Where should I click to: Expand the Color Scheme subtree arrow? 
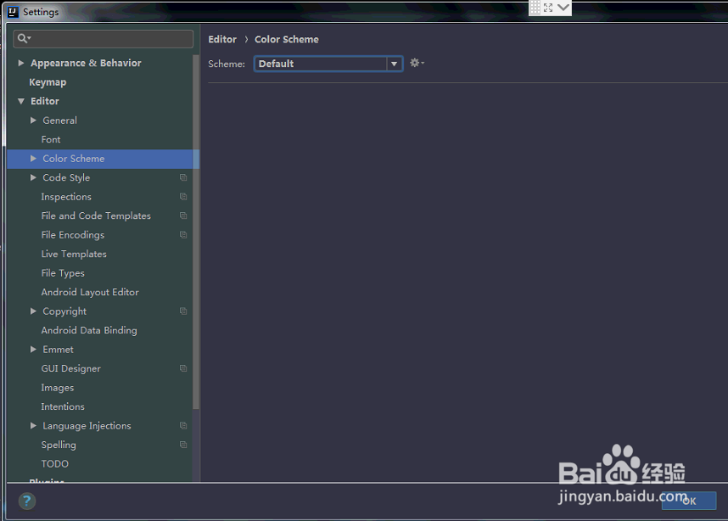tap(33, 159)
